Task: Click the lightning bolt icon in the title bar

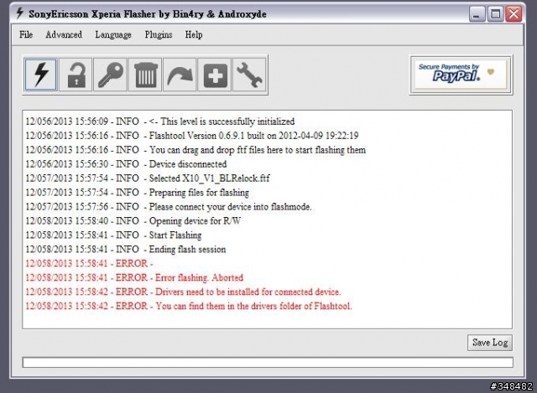Action: tap(20, 13)
